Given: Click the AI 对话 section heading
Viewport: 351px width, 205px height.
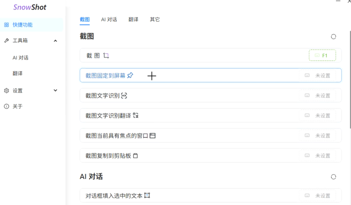Looking at the screenshot, I should 91,177.
